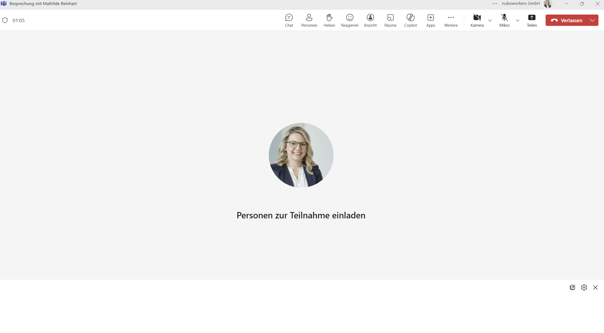Click Personen zur Teilnahme einladen
The width and height of the screenshot is (604, 333).
click(x=301, y=215)
